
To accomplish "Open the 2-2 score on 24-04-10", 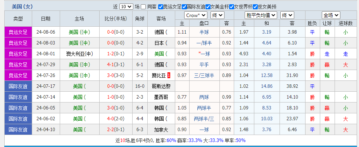I will pyautogui.click(x=110, y=130).
